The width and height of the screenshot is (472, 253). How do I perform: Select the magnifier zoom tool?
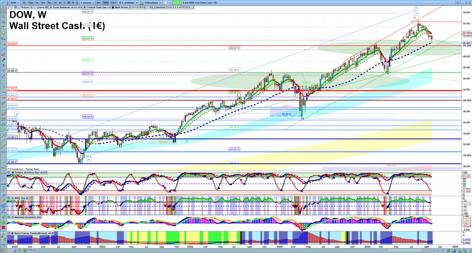[x=4, y=17]
